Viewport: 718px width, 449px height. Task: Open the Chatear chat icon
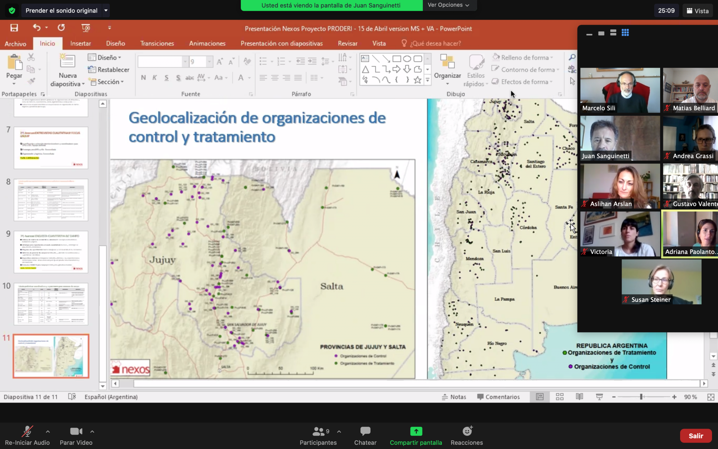(x=365, y=431)
